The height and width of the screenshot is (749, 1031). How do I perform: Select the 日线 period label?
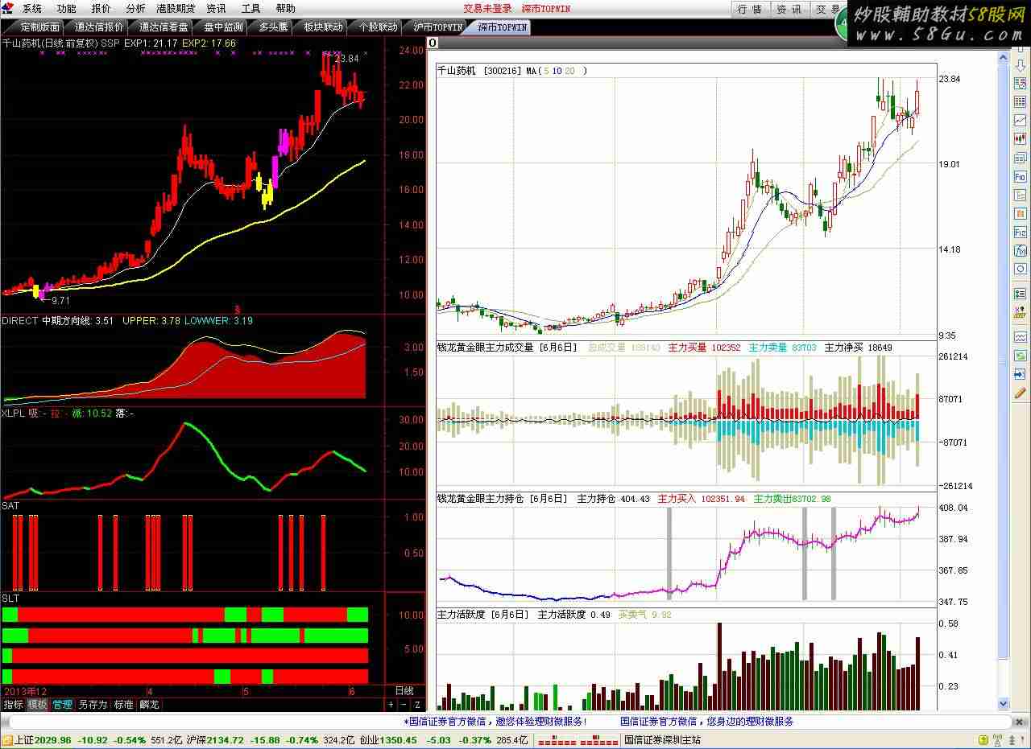[x=404, y=690]
